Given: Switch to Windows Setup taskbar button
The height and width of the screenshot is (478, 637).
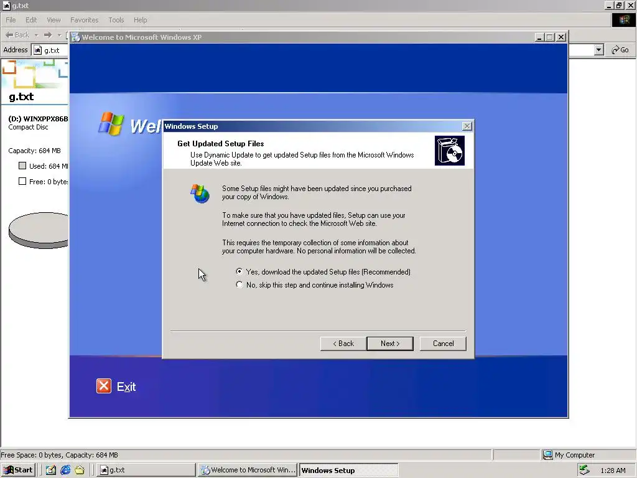Looking at the screenshot, I should [x=348, y=470].
